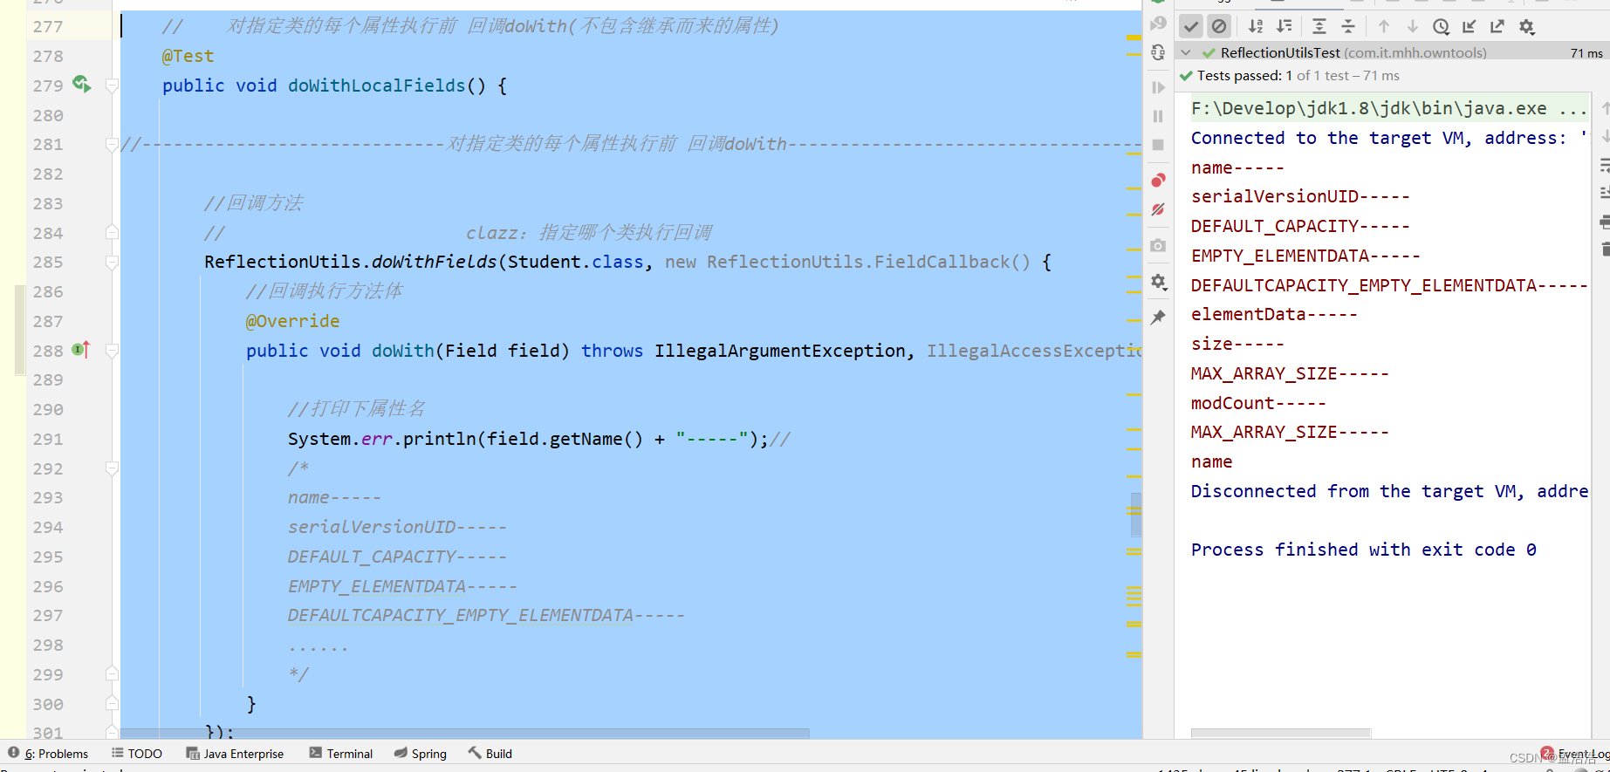Toggle Show Passed tests checkmark button
Viewport: 1610px width, 772px height.
pos(1191,26)
